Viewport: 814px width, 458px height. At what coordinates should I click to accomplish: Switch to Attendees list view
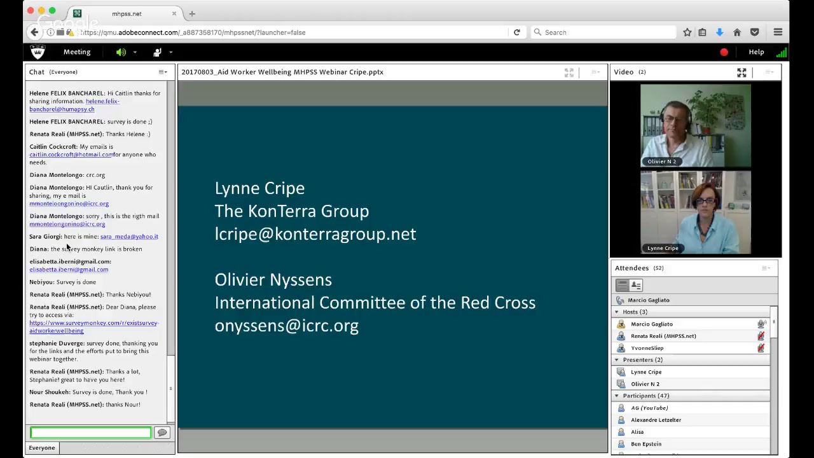(x=622, y=285)
